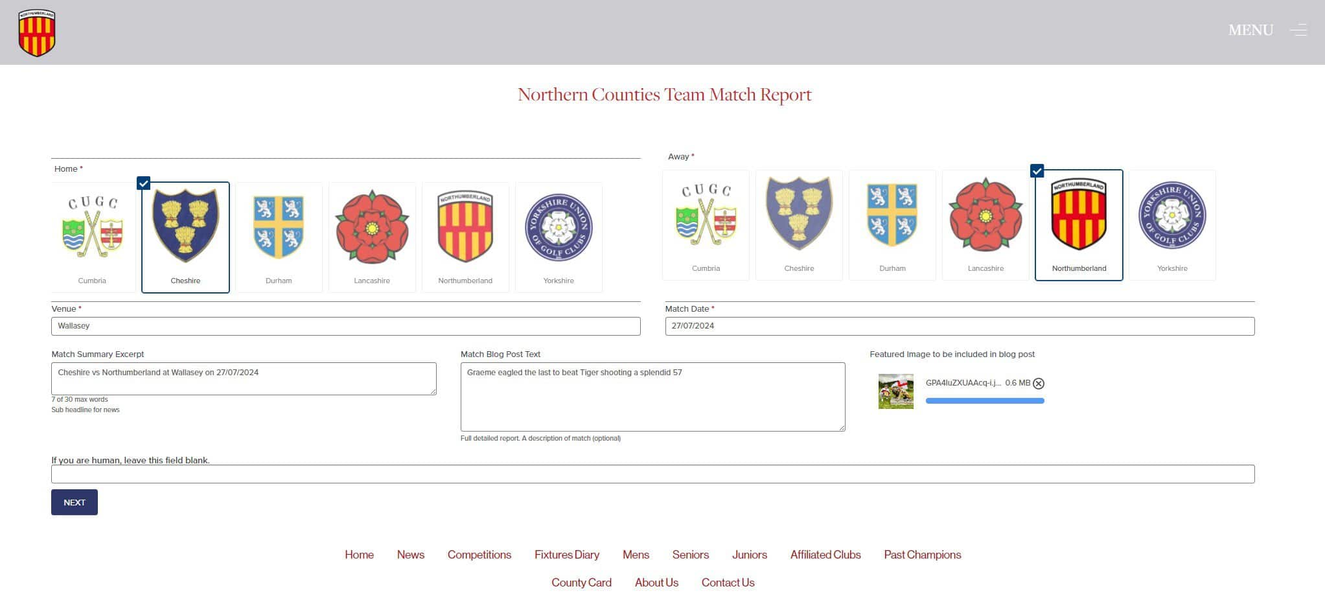Screen dimensions: 1325x602
Task: Select Northumberland under Home
Action: pos(465,237)
